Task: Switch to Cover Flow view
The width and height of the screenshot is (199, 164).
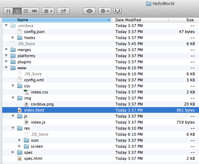Action: pyautogui.click(x=34, y=11)
